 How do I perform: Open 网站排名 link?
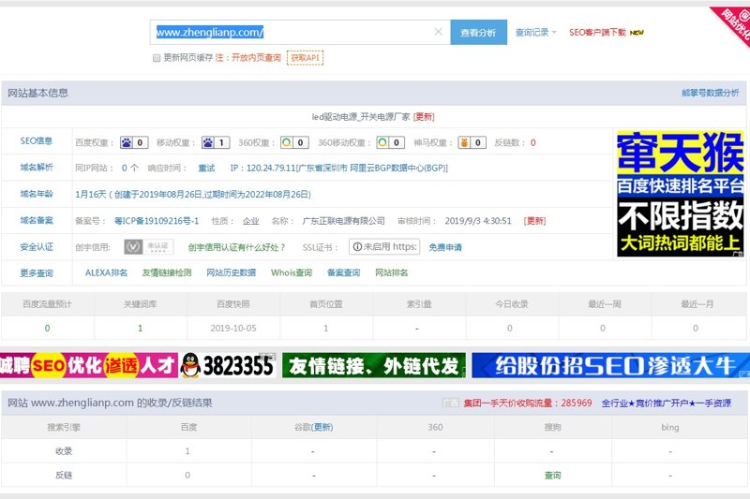[392, 272]
